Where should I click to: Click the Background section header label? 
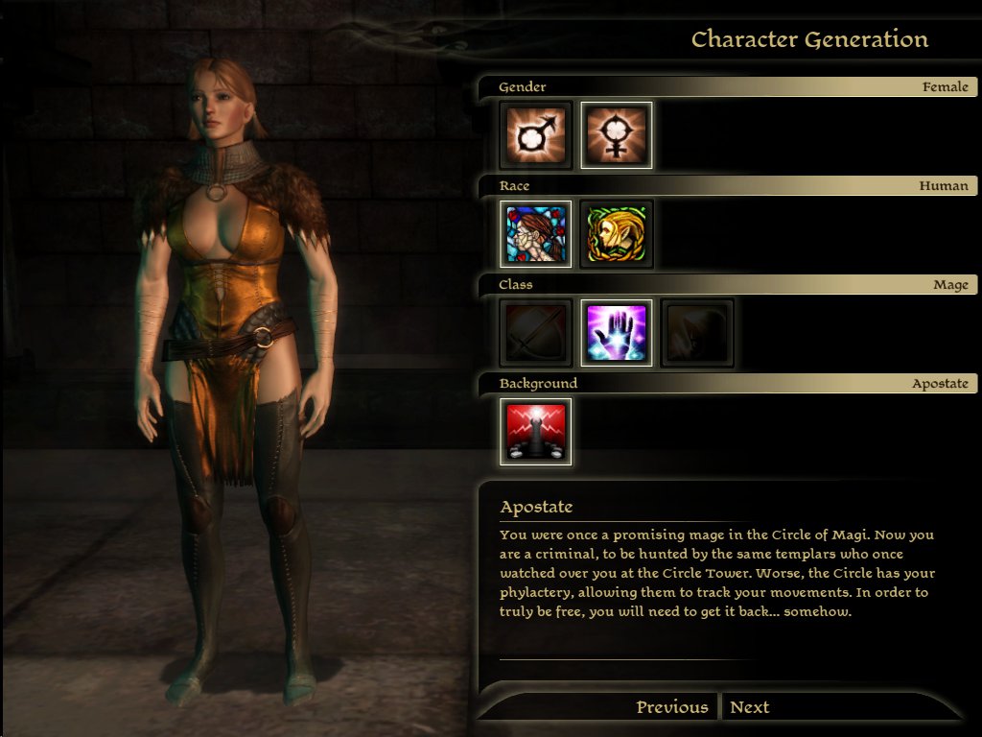click(x=538, y=383)
